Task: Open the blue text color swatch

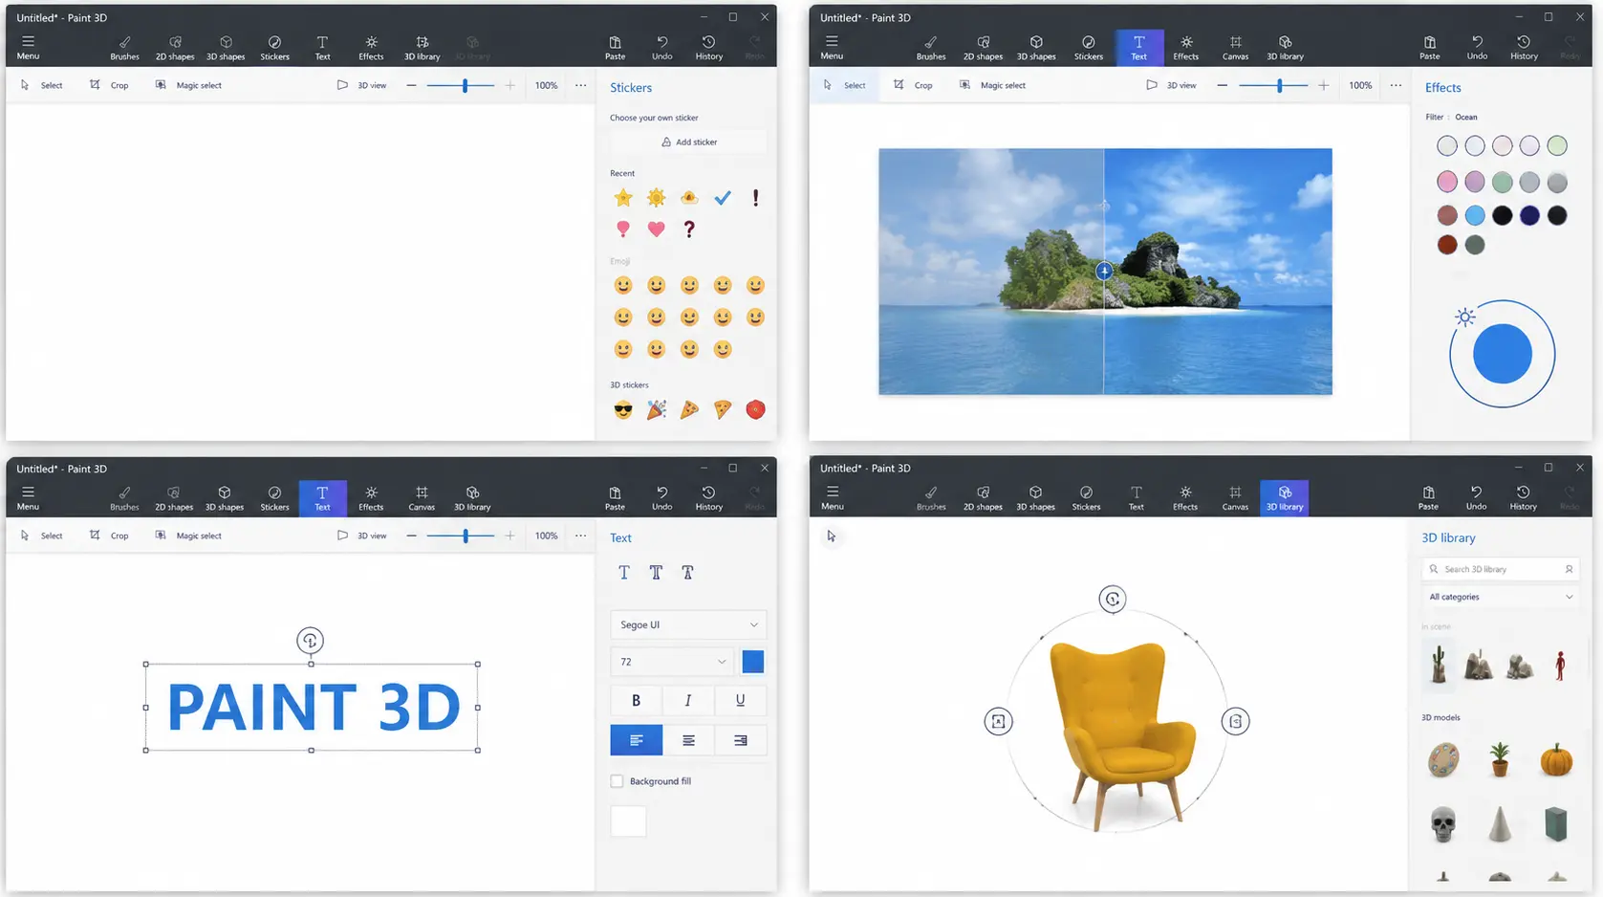Action: pos(753,662)
